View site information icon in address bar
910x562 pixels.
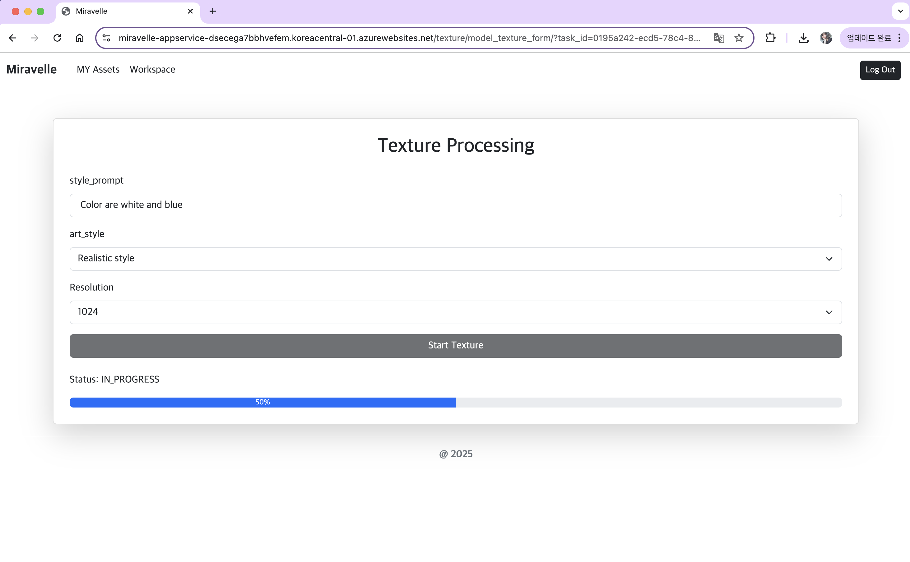tap(107, 38)
